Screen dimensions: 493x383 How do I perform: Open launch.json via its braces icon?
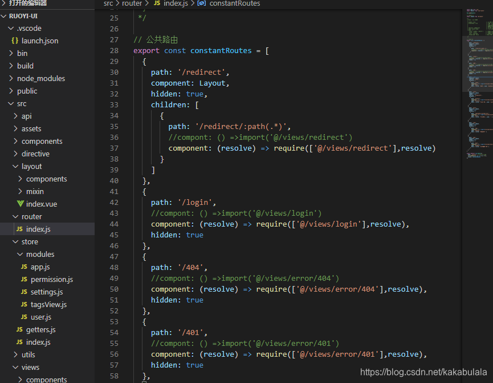14,41
